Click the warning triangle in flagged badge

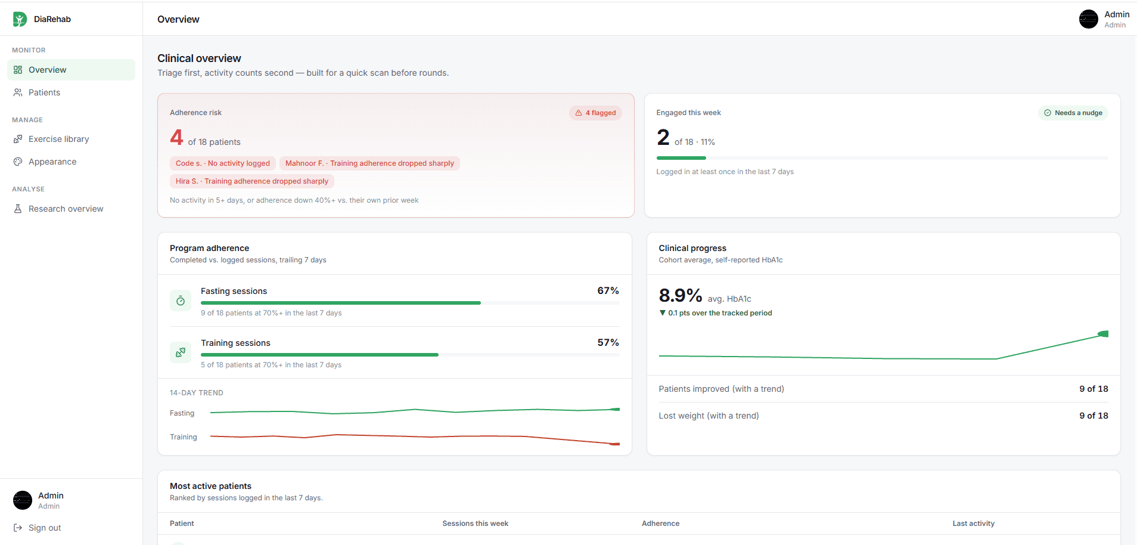579,113
